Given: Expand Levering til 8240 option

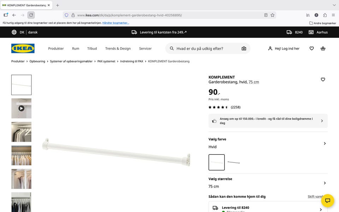Looking at the screenshot, I should pyautogui.click(x=268, y=207).
